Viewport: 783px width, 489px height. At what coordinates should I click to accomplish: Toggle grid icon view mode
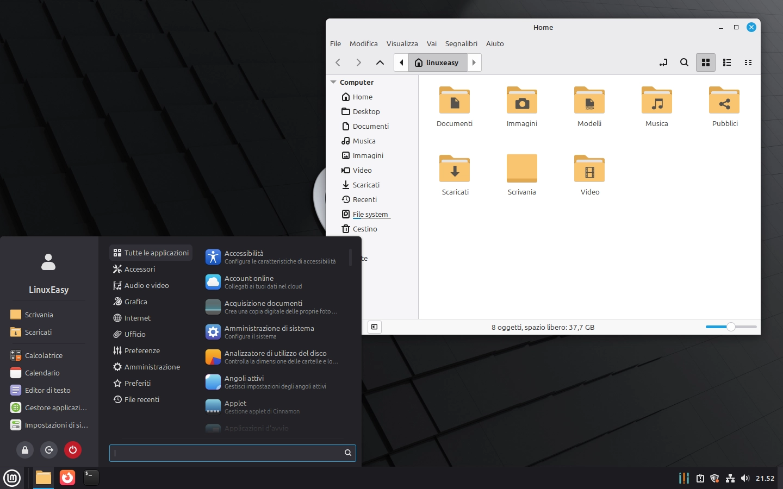pos(706,62)
